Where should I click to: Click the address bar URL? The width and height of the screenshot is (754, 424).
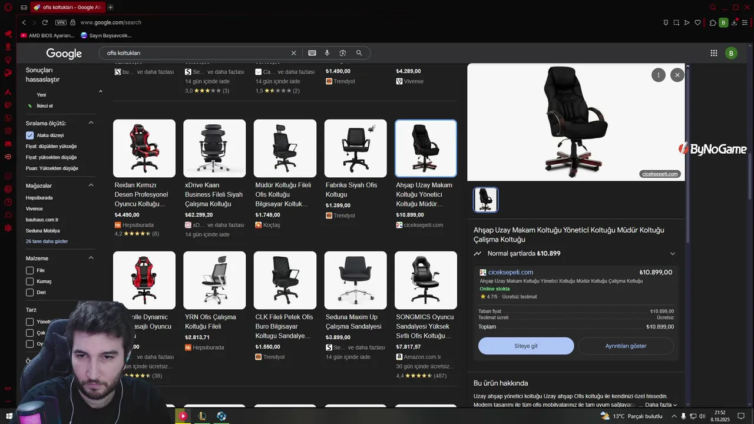(111, 22)
